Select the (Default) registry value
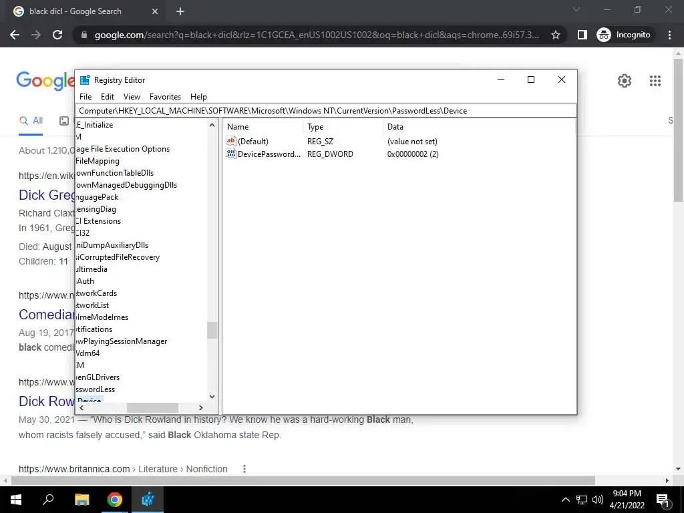Viewport: 684px width, 513px height. [x=253, y=142]
